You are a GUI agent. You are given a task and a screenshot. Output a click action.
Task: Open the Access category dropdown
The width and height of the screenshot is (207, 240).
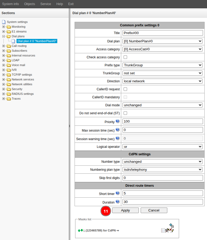click(163, 49)
